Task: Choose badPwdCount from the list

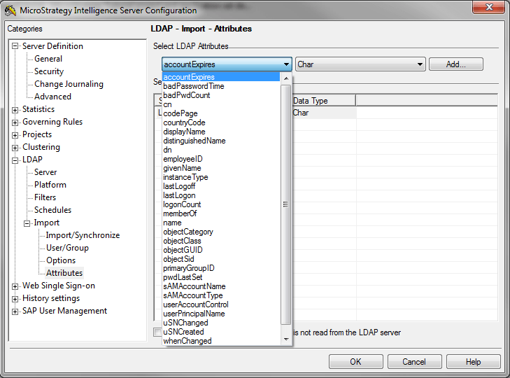Action: [221, 95]
